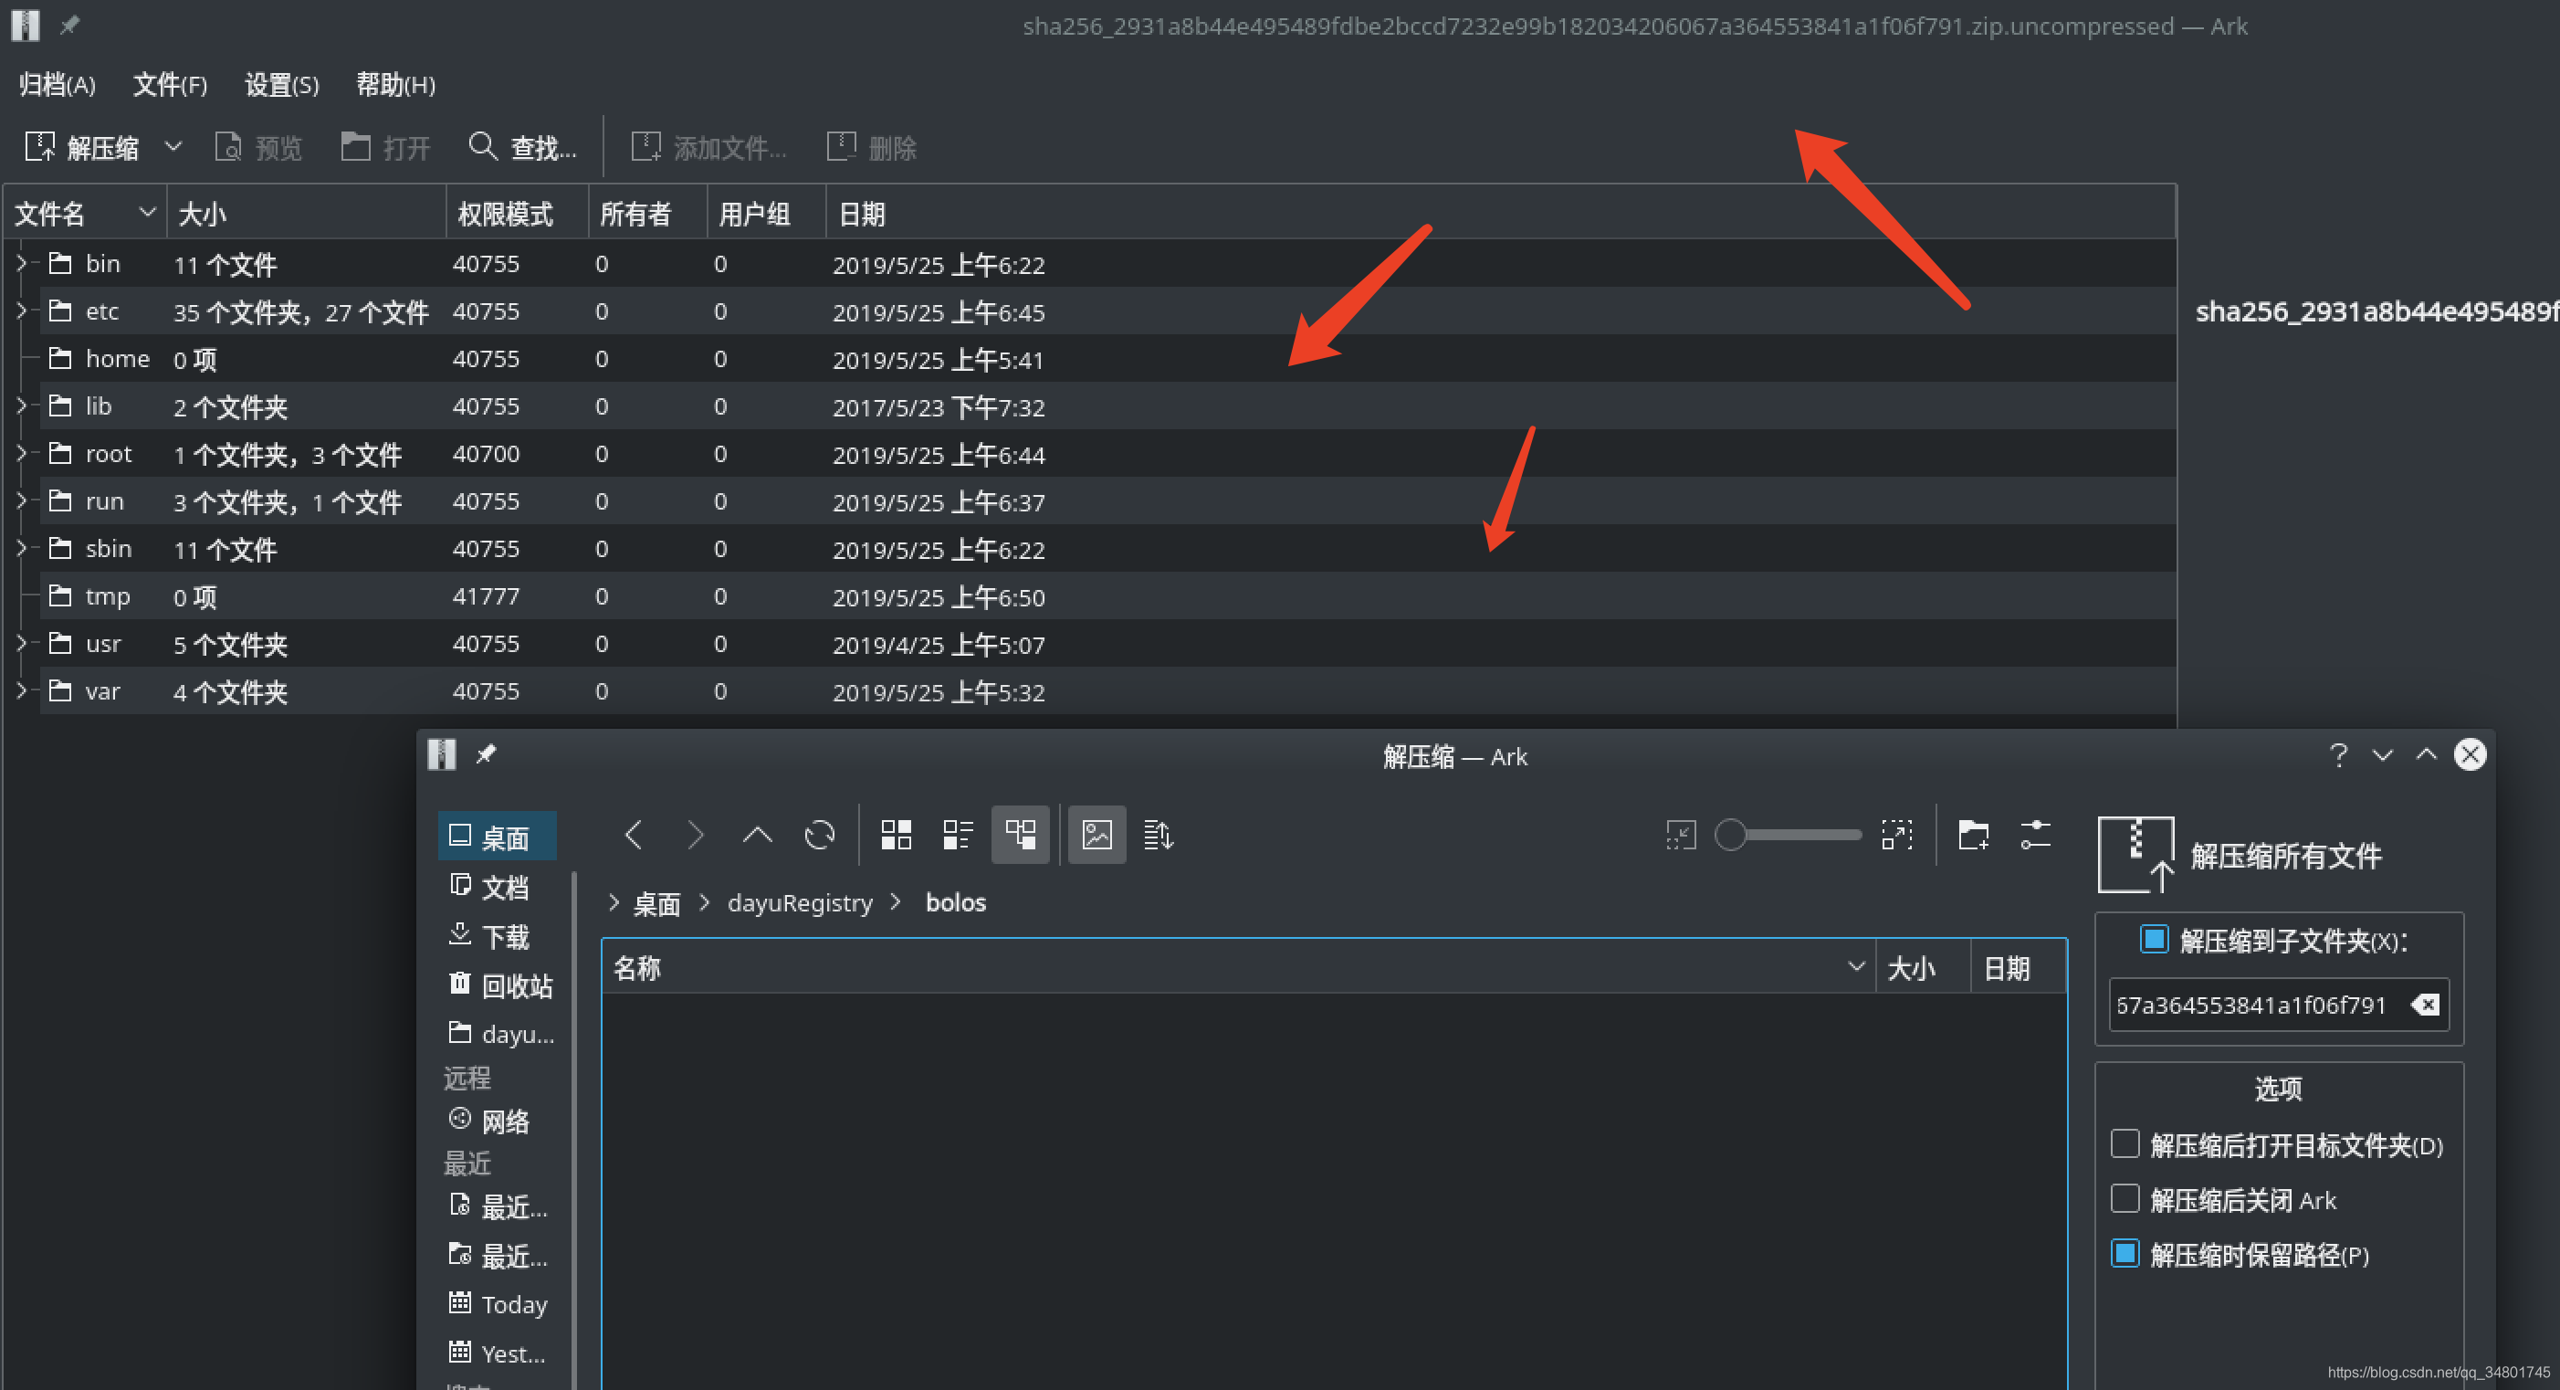Expand the bin folder tree node
The image size is (2560, 1390).
(x=21, y=264)
